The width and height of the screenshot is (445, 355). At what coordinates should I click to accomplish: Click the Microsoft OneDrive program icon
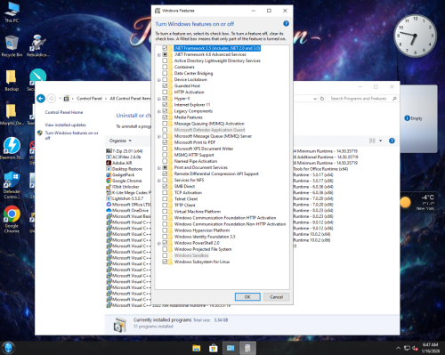pyautogui.click(x=109, y=210)
